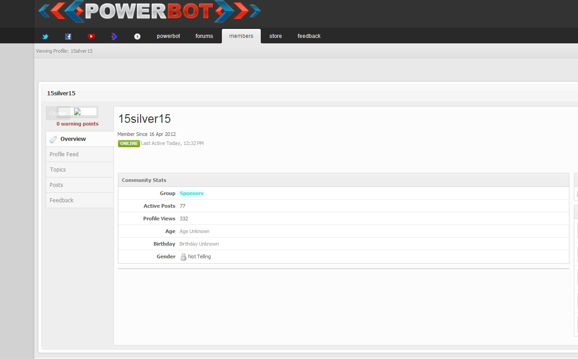Open the store menu item

276,36
